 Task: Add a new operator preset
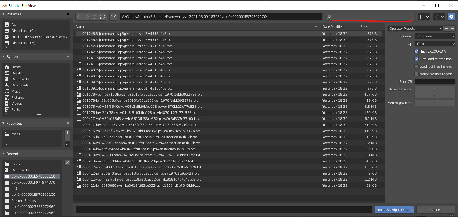pos(446,29)
